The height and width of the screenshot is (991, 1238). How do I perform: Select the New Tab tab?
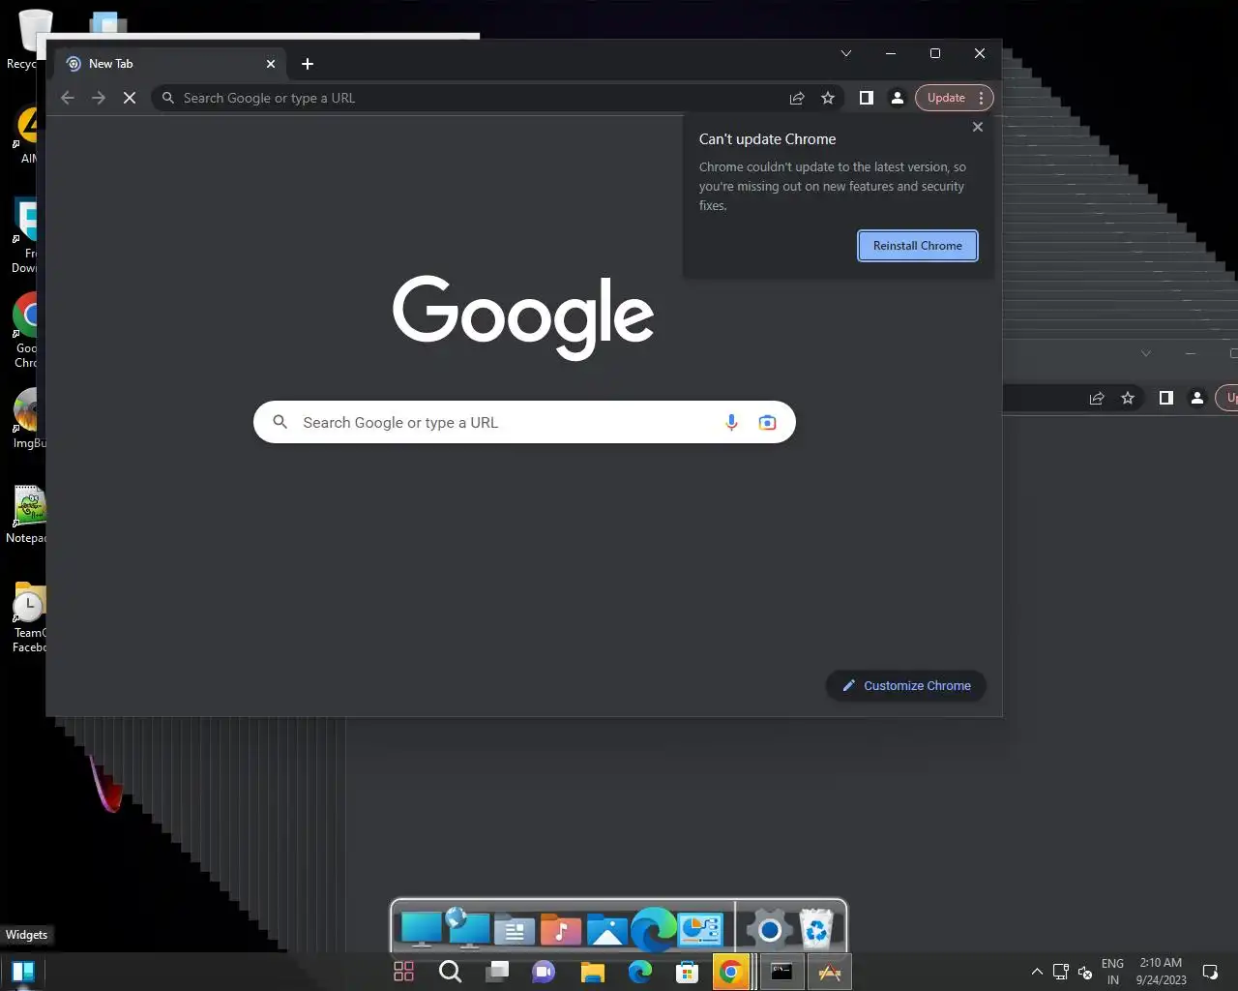click(x=169, y=64)
